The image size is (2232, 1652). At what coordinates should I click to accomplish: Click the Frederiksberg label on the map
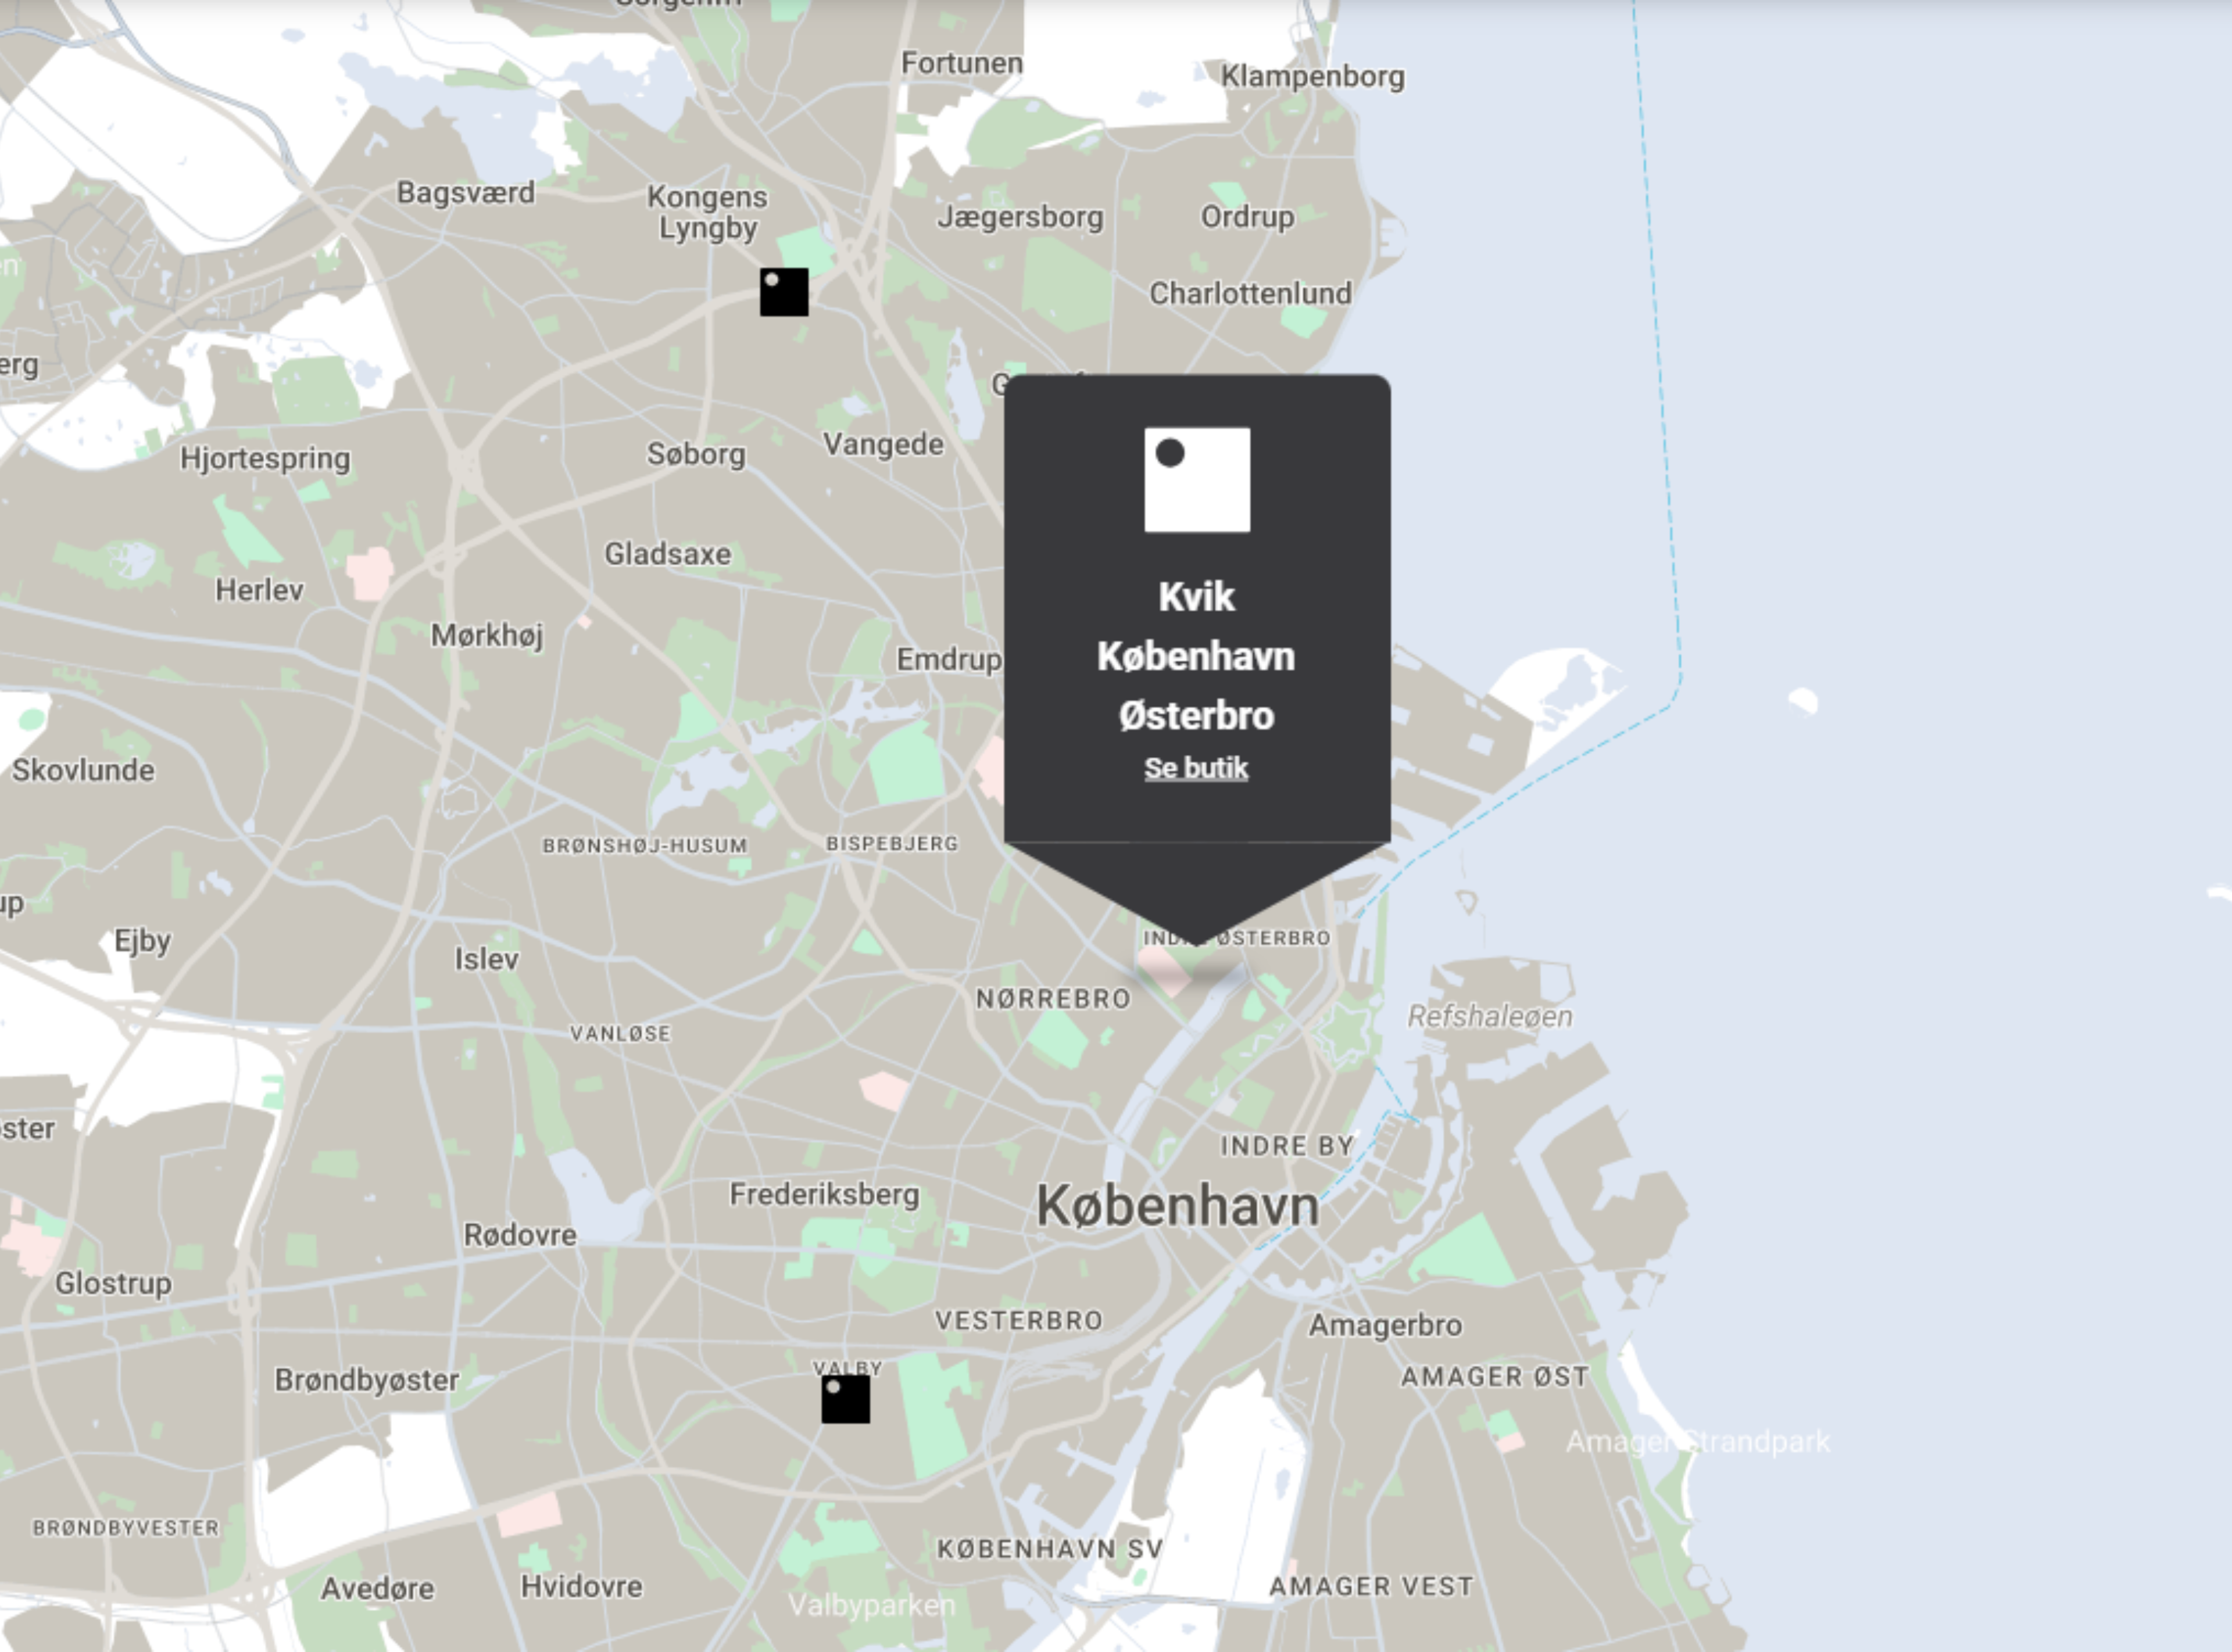tap(824, 1194)
